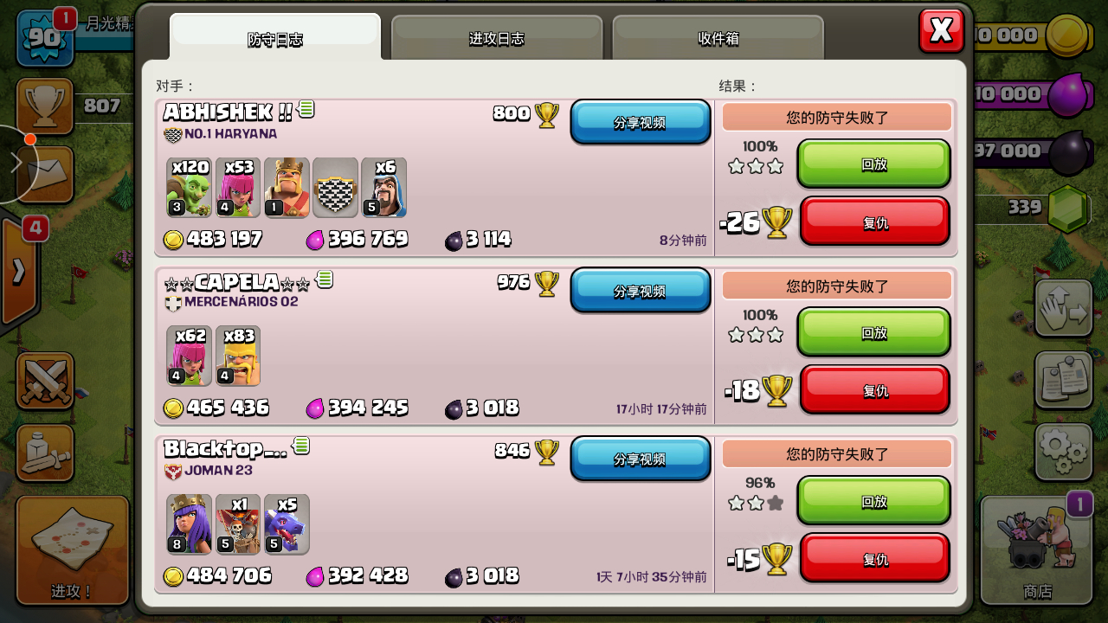Select the 防守日志 tab
1108x623 pixels.
(275, 38)
